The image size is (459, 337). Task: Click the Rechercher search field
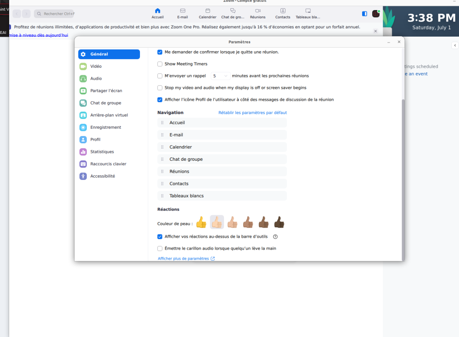pos(54,14)
